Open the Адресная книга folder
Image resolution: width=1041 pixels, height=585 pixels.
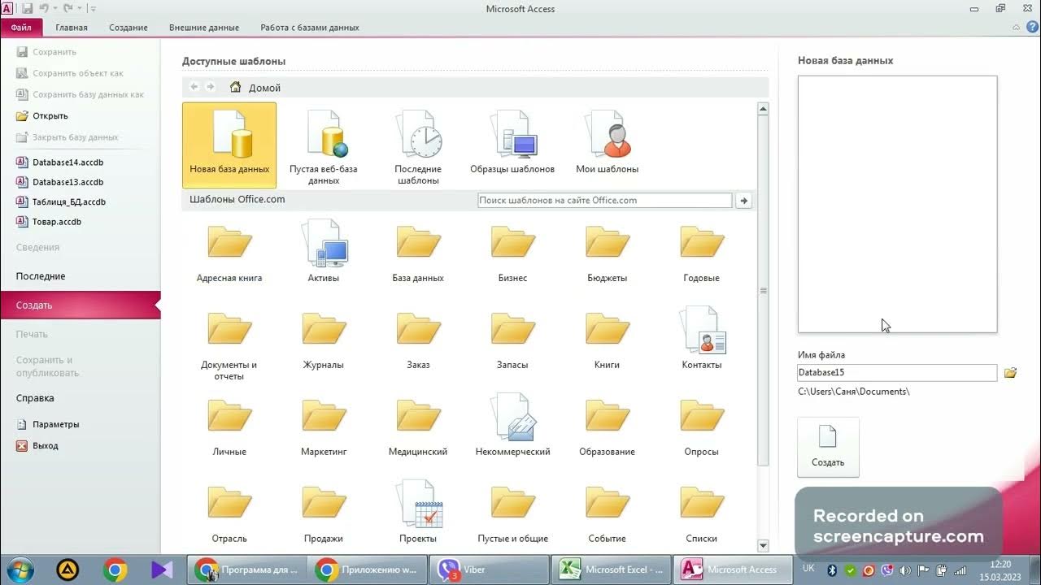coord(229,253)
